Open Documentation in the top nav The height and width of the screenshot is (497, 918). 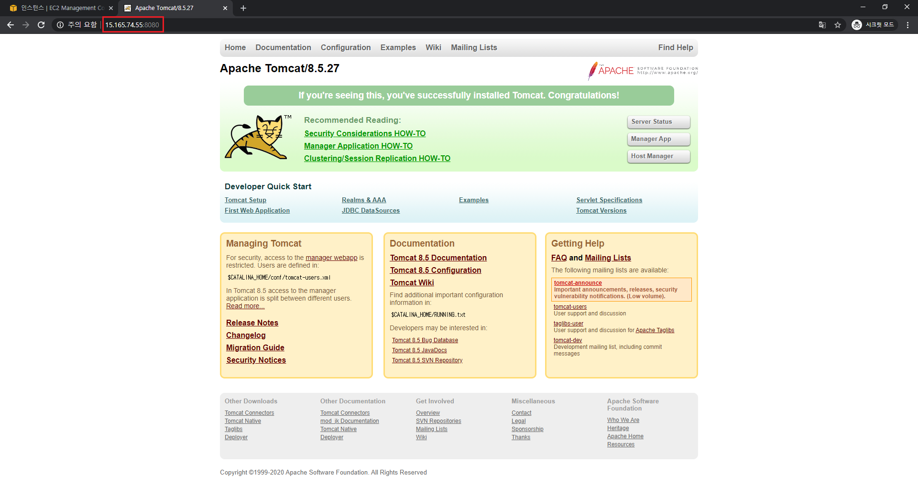click(x=283, y=47)
